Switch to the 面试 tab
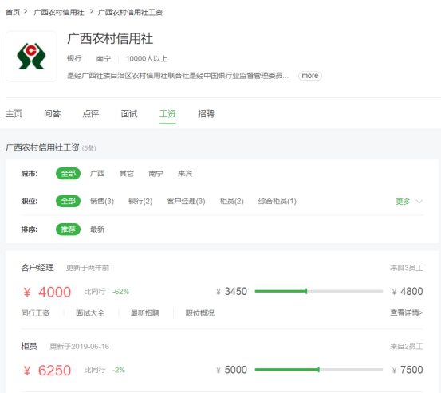441x393 pixels. point(129,113)
